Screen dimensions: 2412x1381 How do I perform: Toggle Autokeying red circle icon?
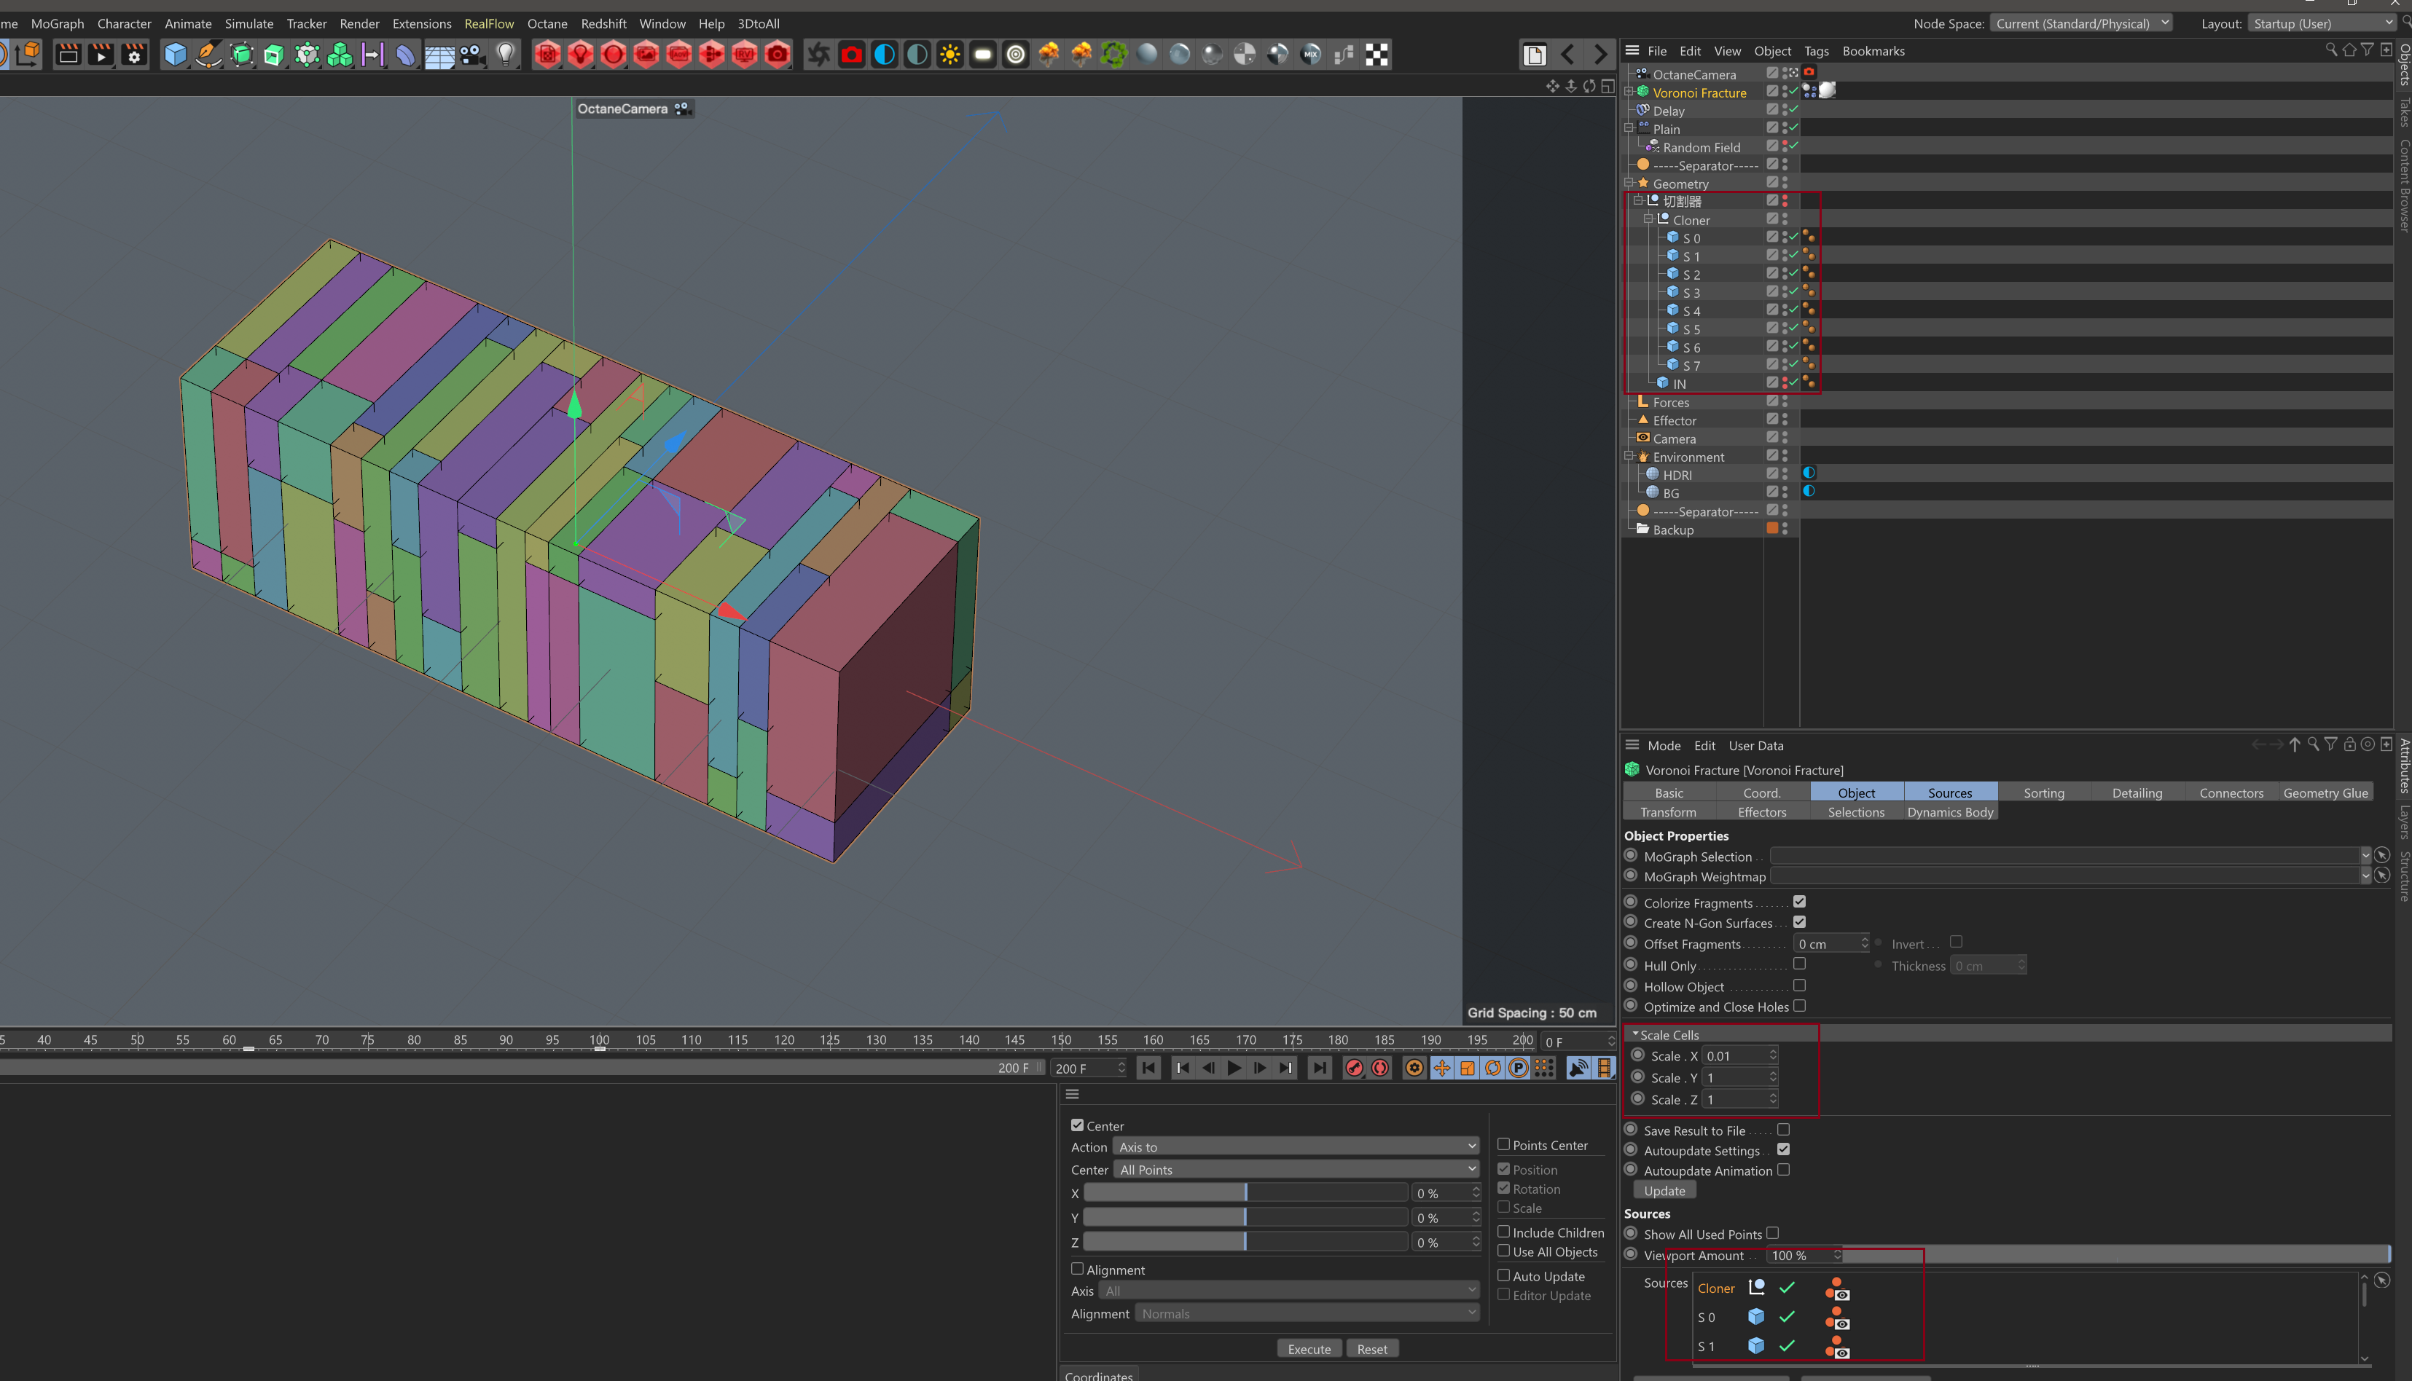click(x=1379, y=1068)
